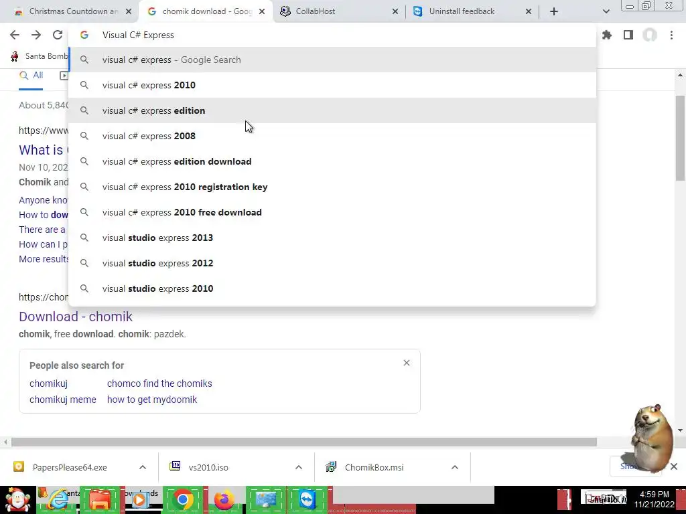Click how to get mydoomik link

click(x=152, y=400)
